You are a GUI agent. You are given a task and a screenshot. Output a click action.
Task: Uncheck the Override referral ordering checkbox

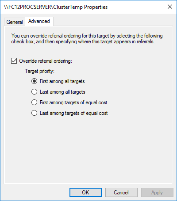click(x=14, y=61)
